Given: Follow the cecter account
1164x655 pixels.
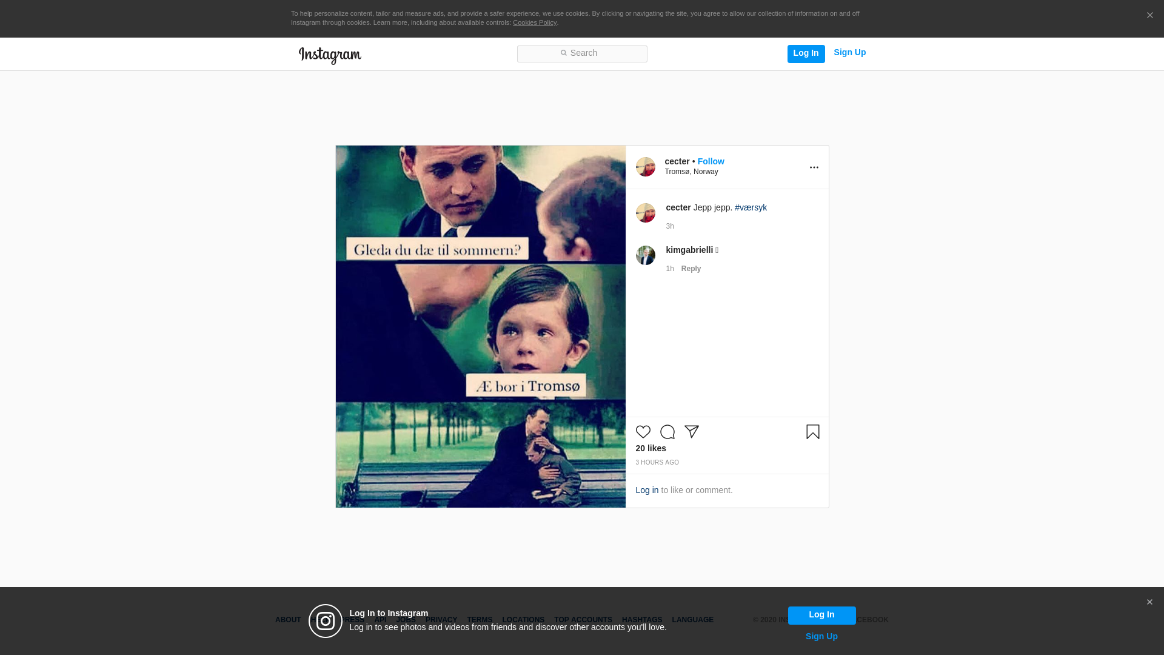Looking at the screenshot, I should click(x=711, y=161).
